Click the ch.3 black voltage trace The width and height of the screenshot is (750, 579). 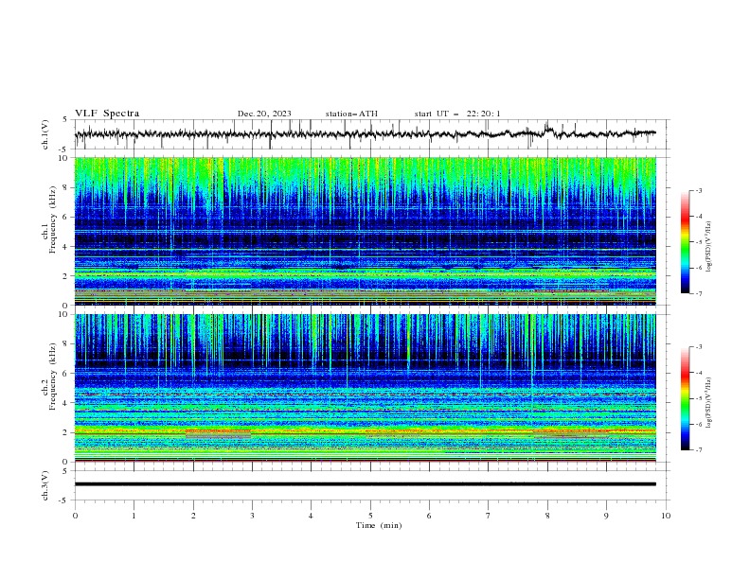(366, 484)
